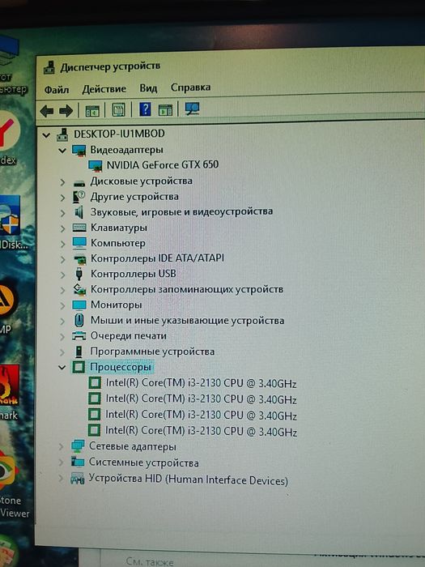Expand the Сетевые адаптеры category

(62, 447)
